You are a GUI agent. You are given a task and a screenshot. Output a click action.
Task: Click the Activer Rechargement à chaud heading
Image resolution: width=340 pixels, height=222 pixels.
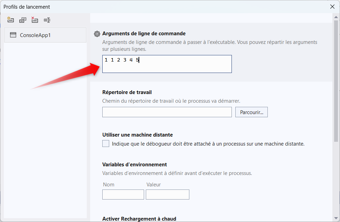[139, 219]
